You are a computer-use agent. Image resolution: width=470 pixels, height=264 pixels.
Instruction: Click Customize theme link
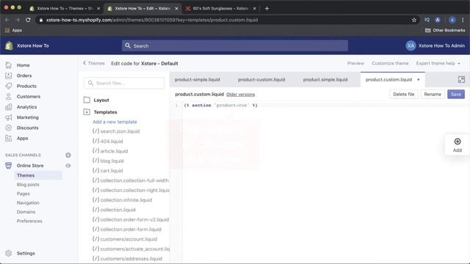pyautogui.click(x=390, y=64)
